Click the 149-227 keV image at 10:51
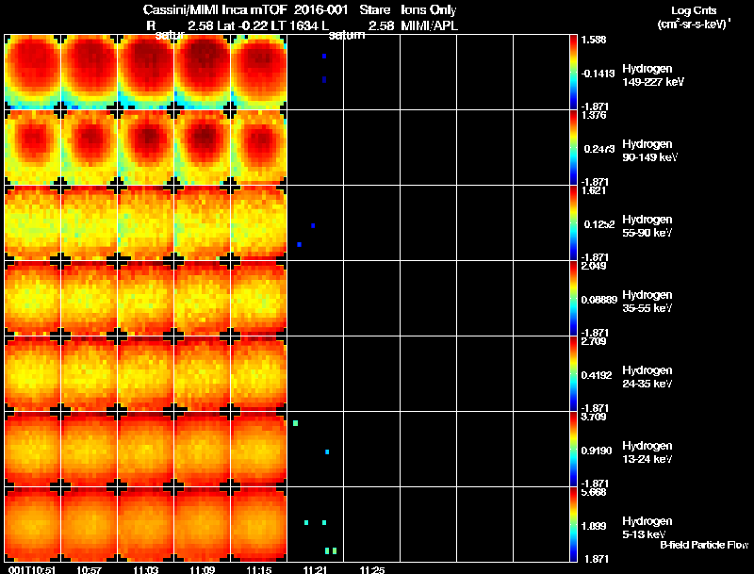 coord(33,73)
